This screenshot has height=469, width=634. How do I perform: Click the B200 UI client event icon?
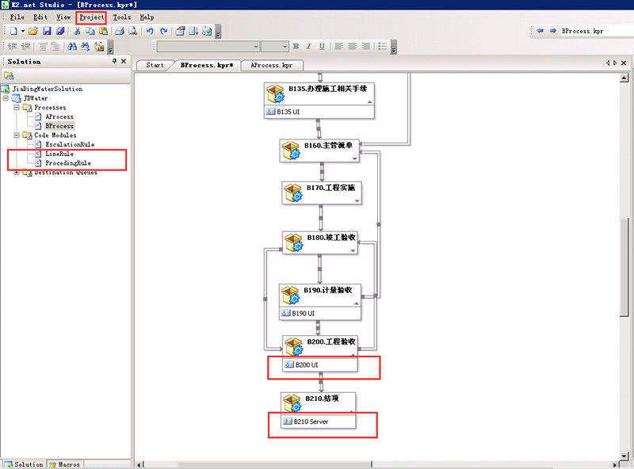tap(288, 364)
